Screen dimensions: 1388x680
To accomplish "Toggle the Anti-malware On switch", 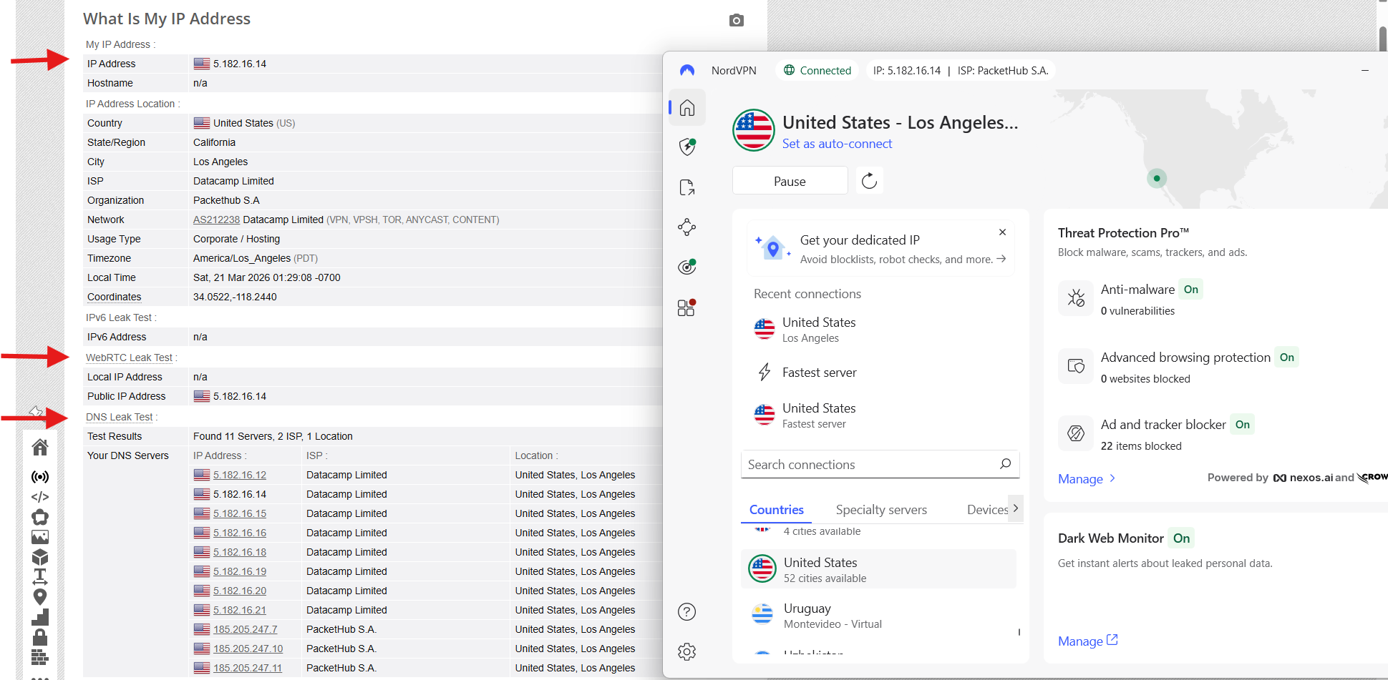I will click(1191, 290).
